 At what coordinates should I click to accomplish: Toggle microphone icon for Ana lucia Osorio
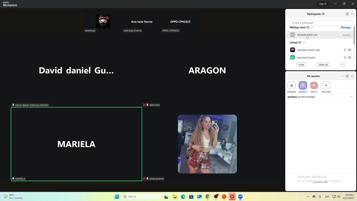pyautogui.click(x=345, y=58)
